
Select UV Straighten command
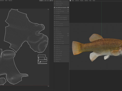pos(61,34)
